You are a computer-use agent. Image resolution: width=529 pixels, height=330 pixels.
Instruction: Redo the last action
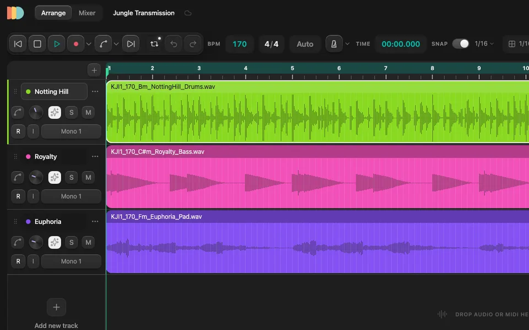(193, 44)
